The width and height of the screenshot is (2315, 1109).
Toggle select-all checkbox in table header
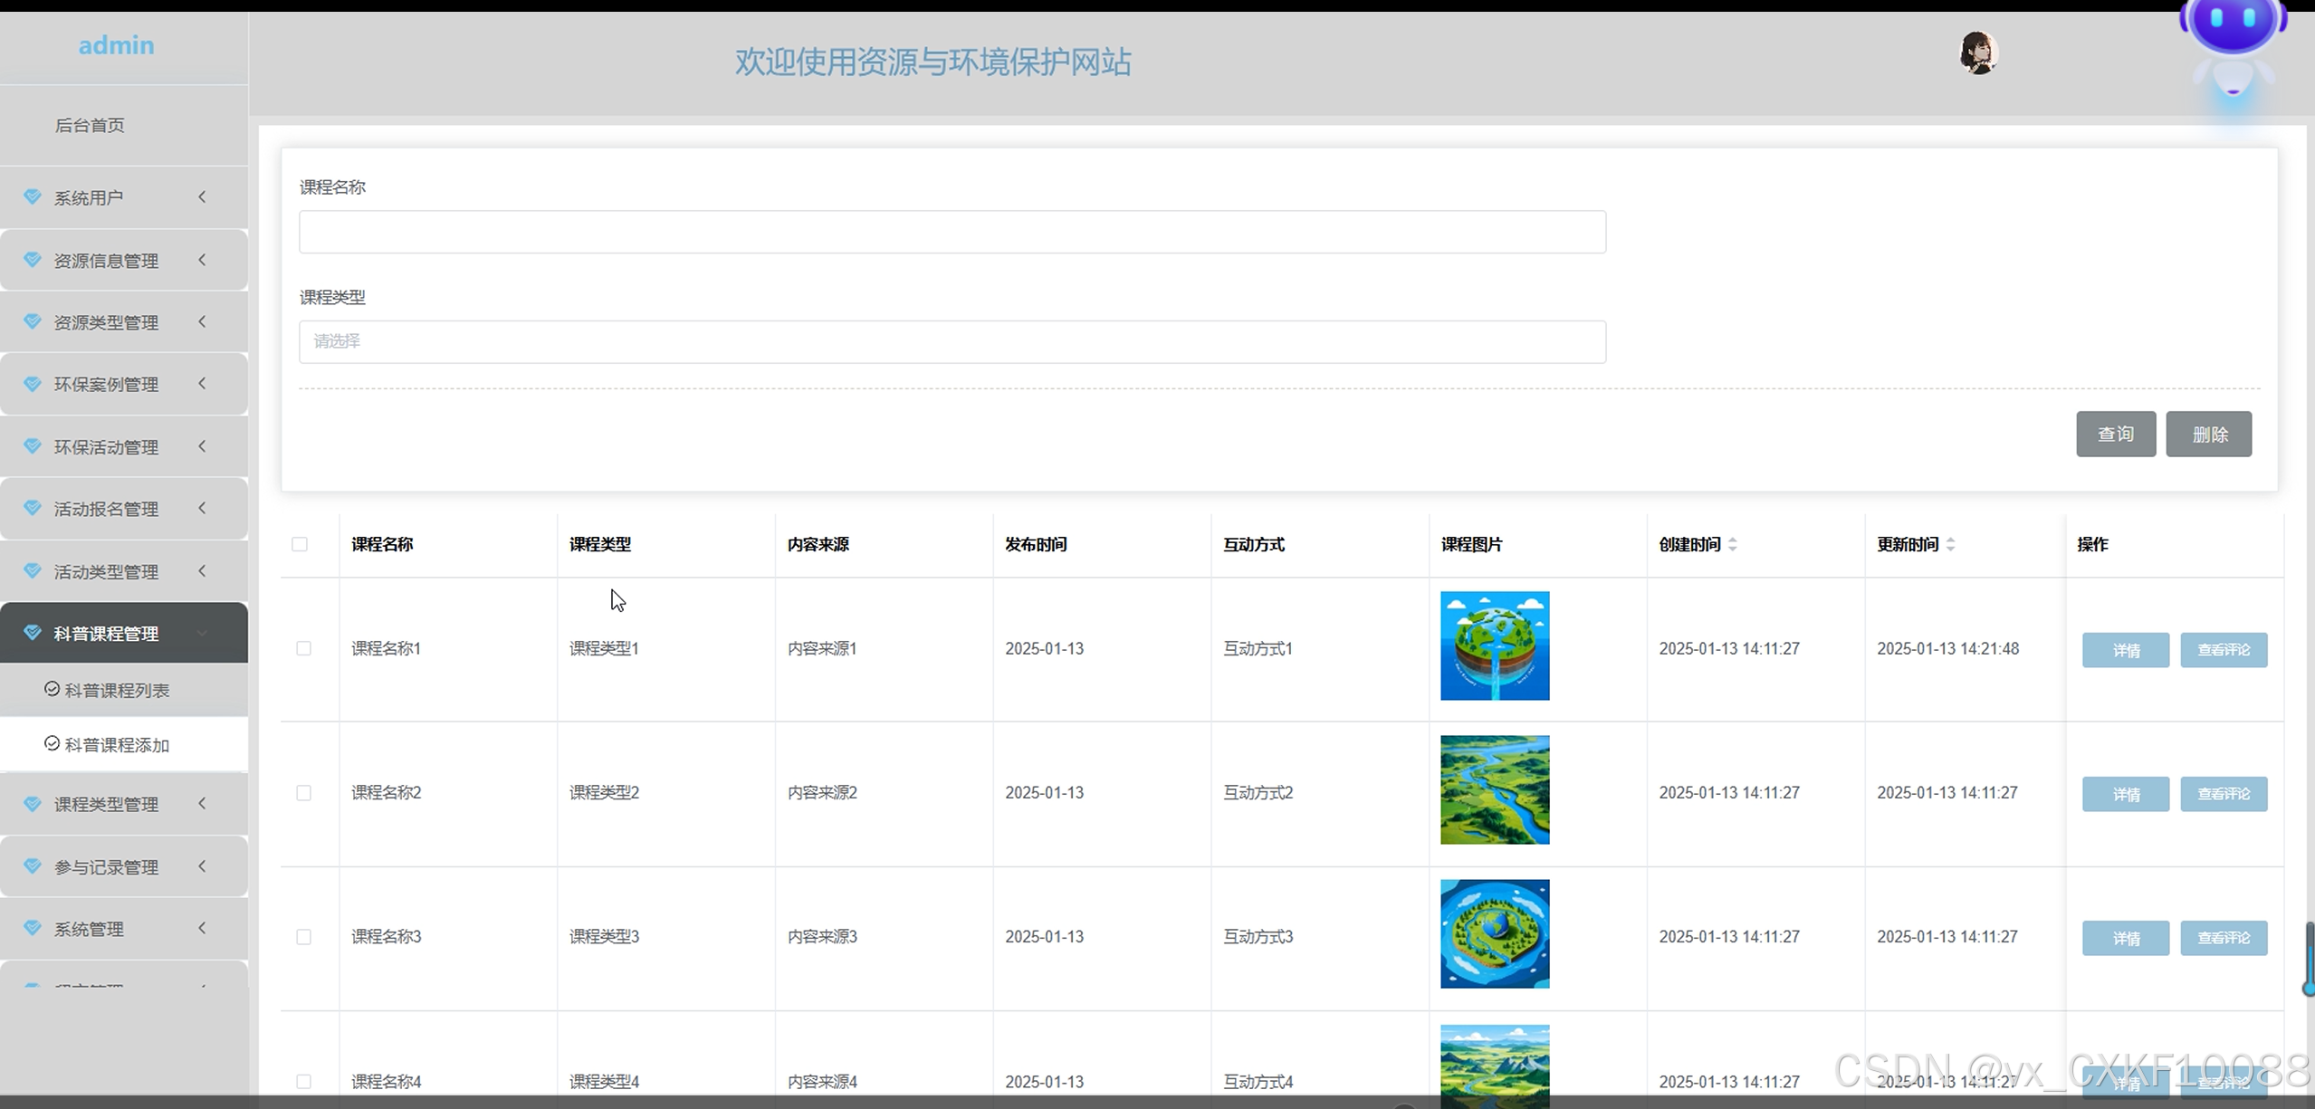(300, 544)
